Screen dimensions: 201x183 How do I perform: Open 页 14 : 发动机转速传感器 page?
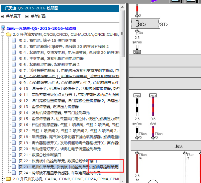coord(54,113)
